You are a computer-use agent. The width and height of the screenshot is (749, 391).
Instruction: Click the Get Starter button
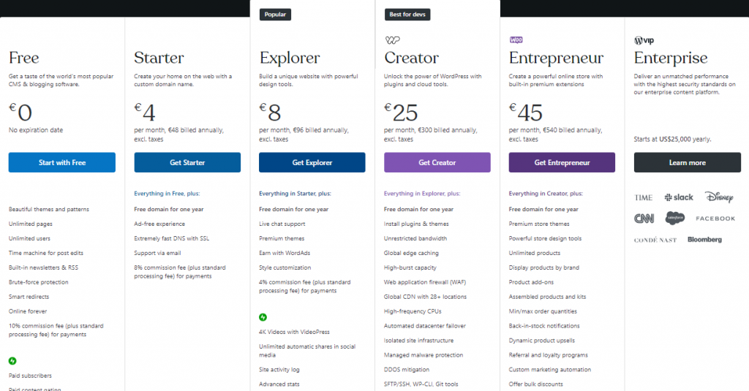point(187,162)
